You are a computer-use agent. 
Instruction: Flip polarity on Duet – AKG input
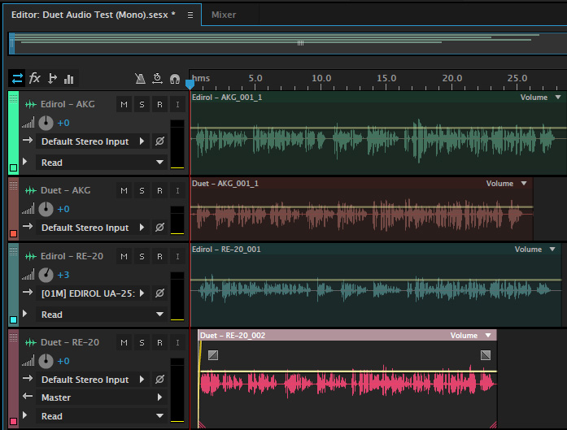tap(159, 227)
